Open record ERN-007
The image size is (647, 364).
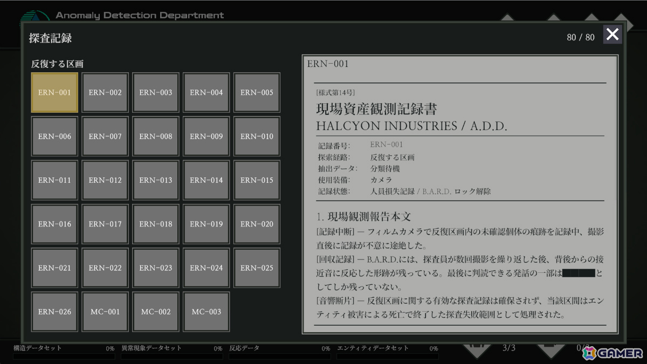click(x=105, y=136)
